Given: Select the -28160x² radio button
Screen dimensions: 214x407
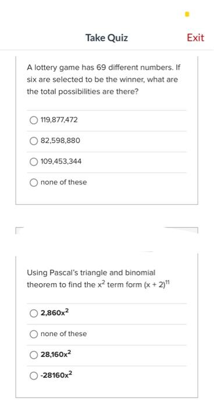Looking at the screenshot, I should (x=34, y=376).
